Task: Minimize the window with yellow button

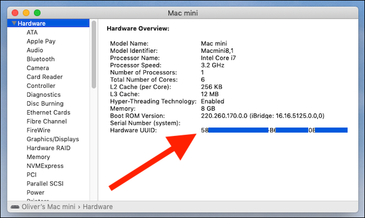Action: [x=26, y=13]
